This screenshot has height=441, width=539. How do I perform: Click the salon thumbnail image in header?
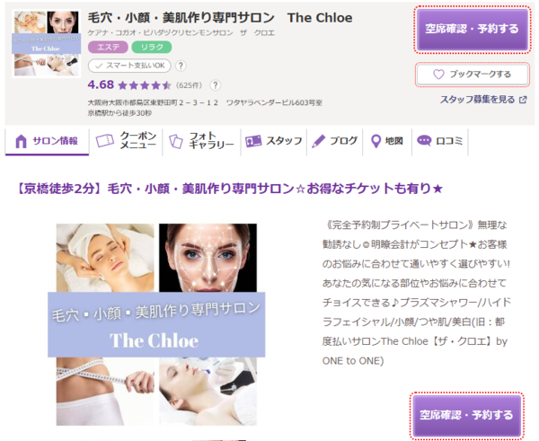point(47,44)
